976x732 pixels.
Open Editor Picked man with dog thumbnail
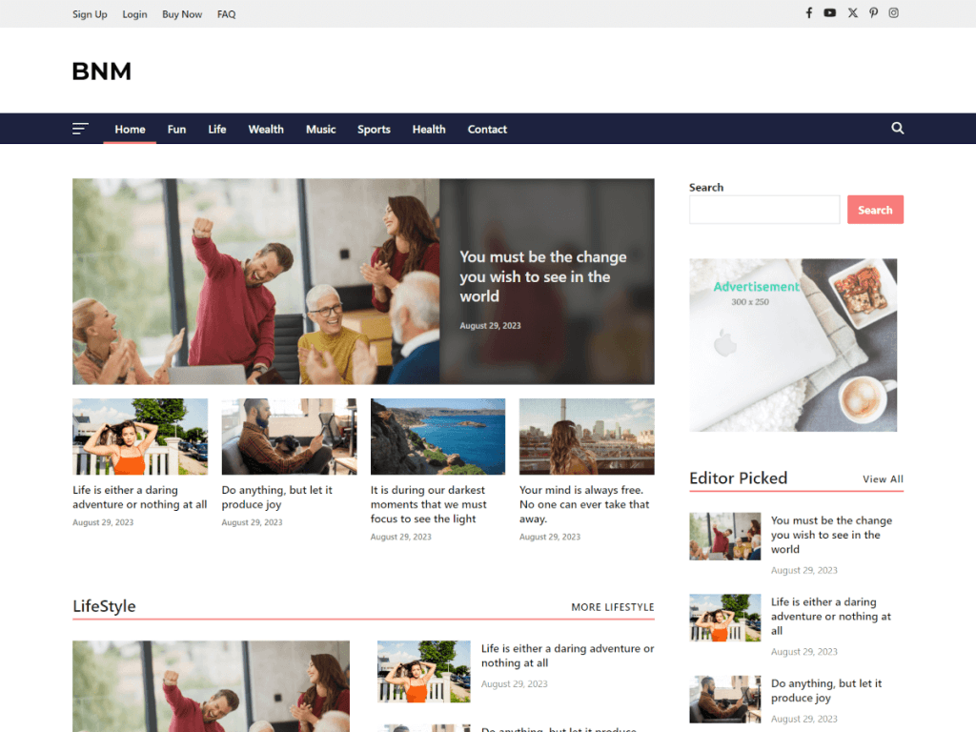pyautogui.click(x=724, y=699)
